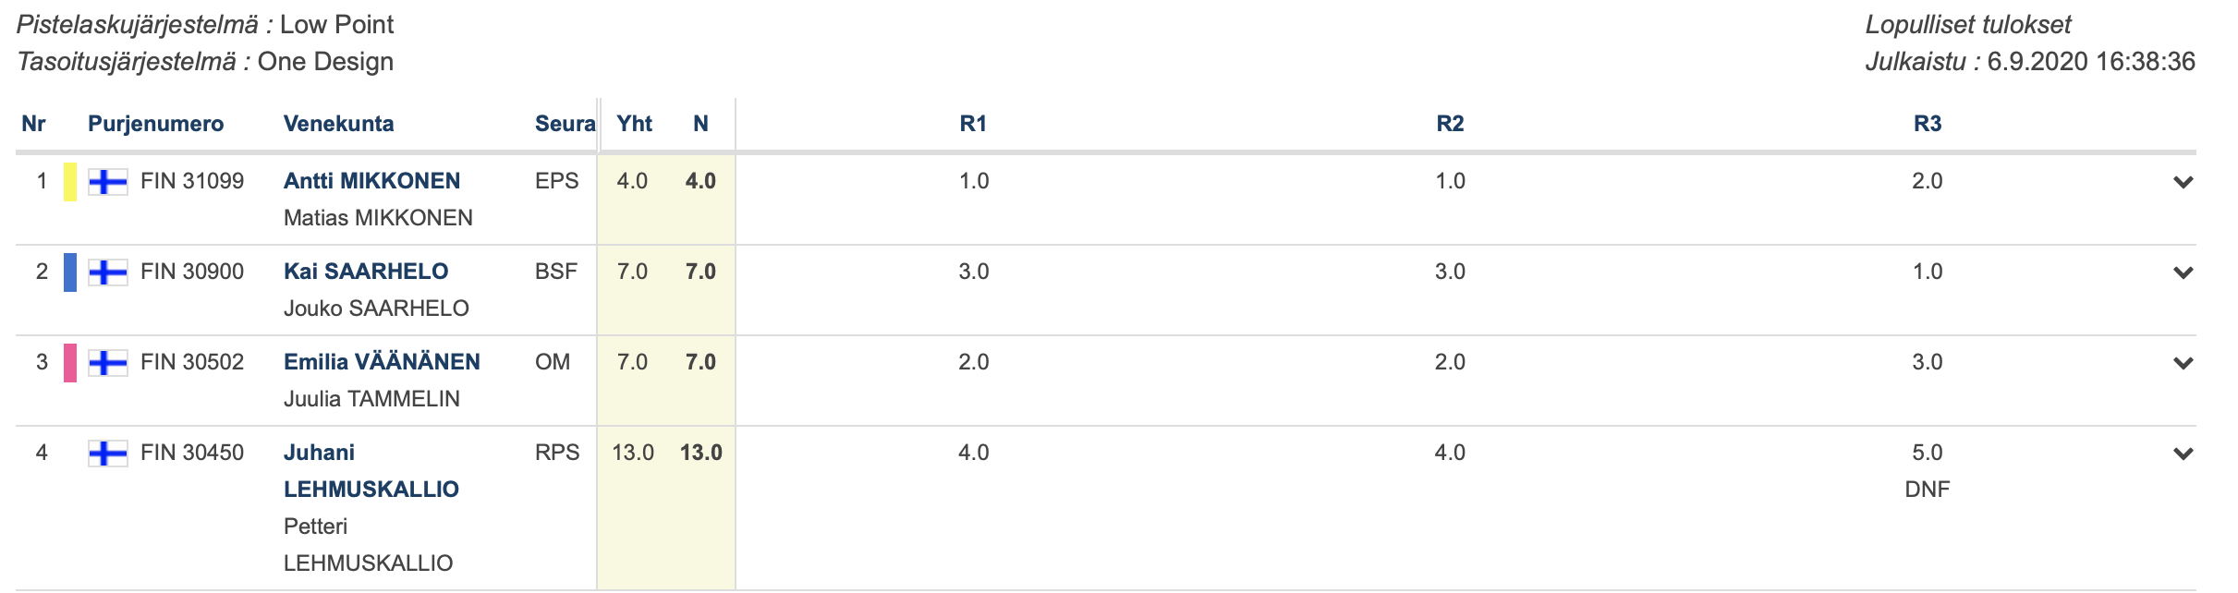2238x593 pixels.
Task: Click the pink marker for third place
Action: (70, 363)
